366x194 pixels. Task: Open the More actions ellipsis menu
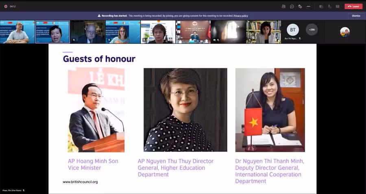[x=309, y=6]
